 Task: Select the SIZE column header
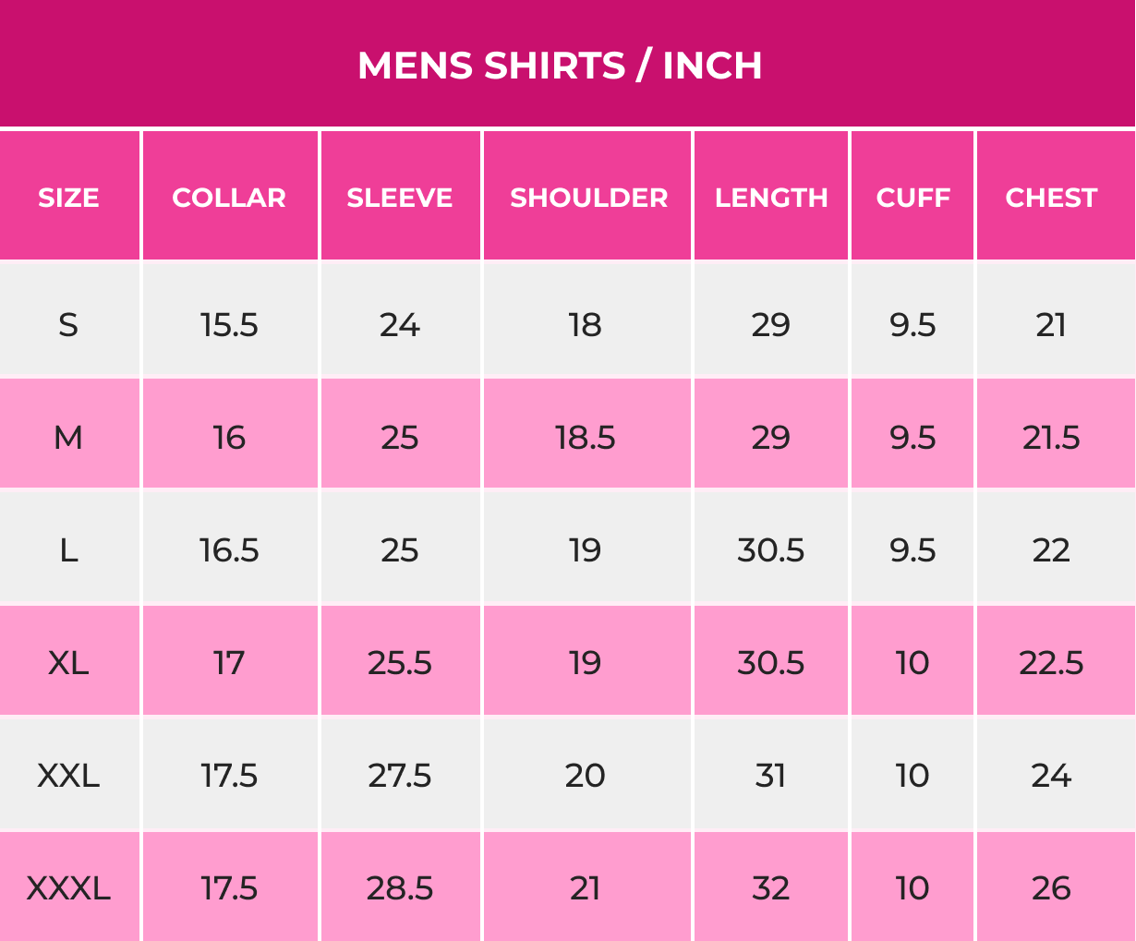[68, 198]
